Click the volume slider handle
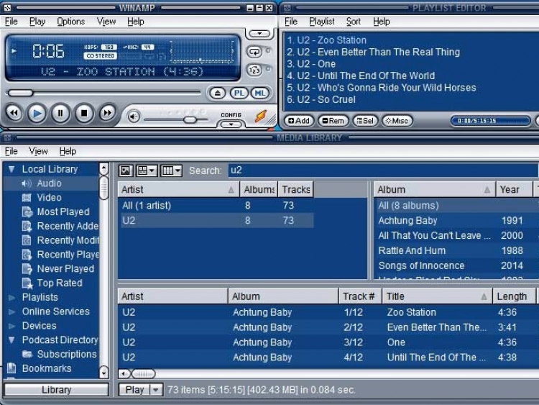539x405 pixels. 190,119
